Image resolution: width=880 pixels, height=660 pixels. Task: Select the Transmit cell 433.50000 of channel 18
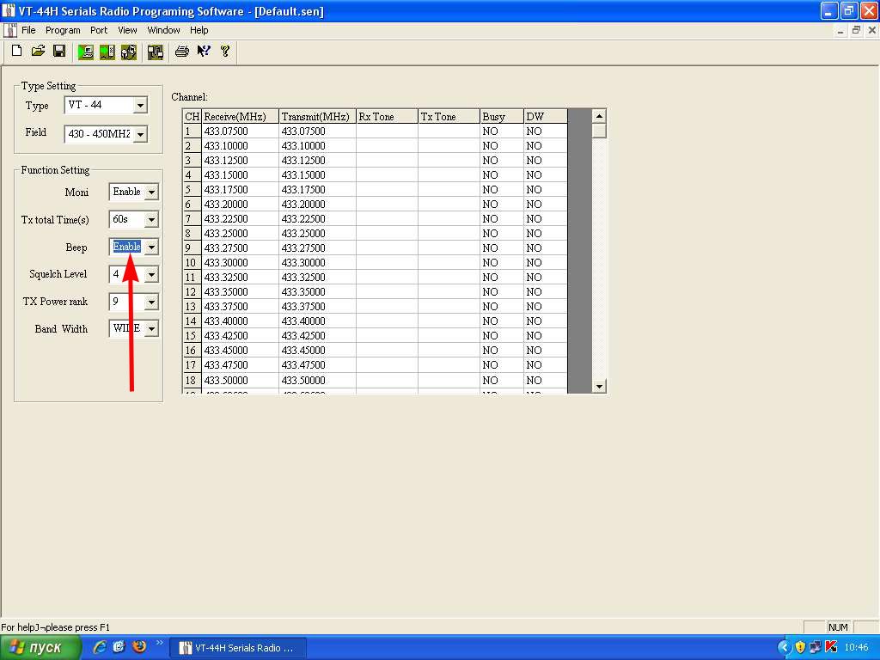tap(318, 381)
